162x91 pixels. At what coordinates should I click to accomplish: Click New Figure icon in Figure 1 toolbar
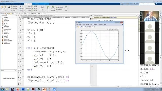(77, 27)
